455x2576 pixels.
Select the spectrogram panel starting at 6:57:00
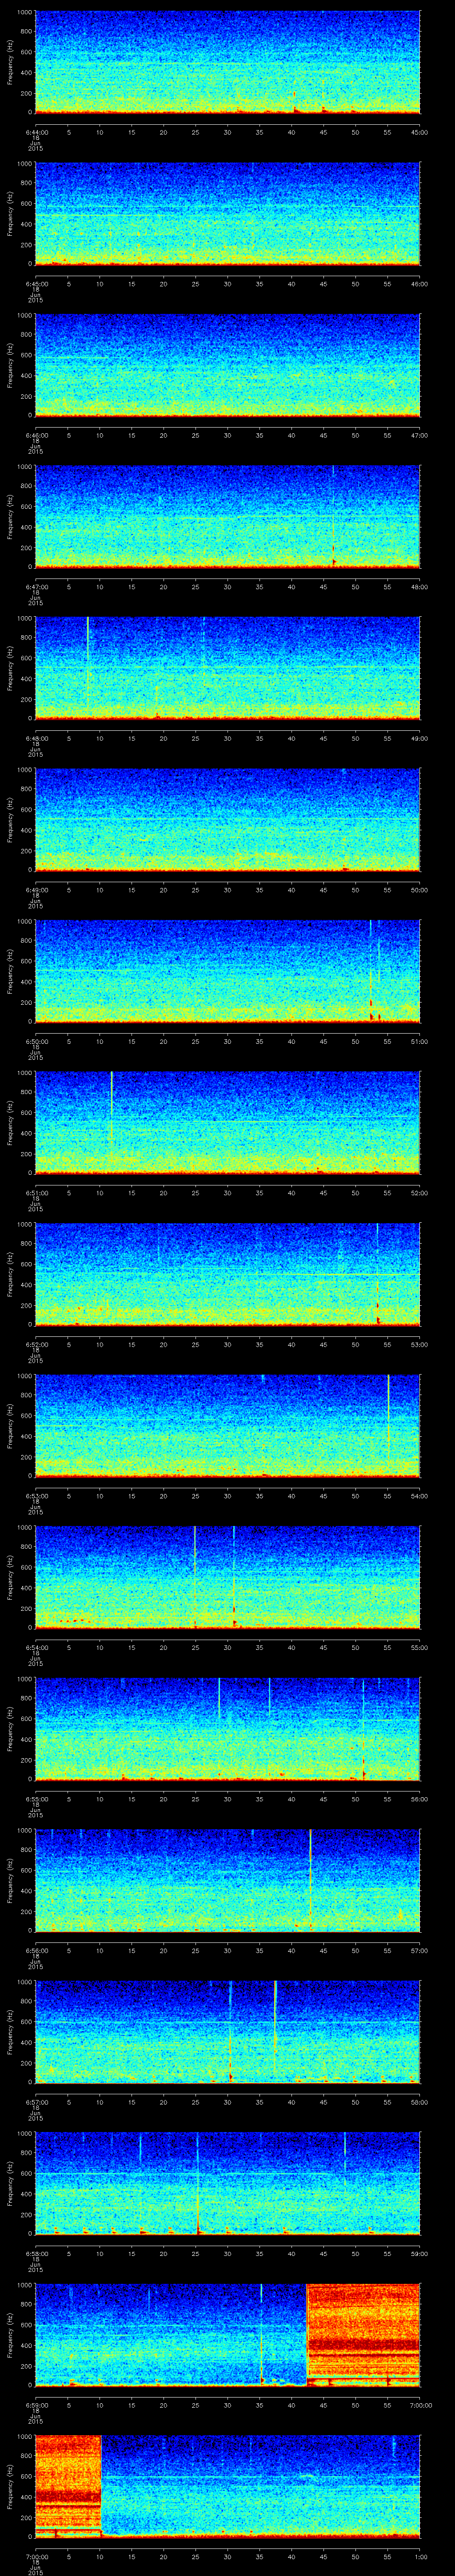(x=227, y=2033)
